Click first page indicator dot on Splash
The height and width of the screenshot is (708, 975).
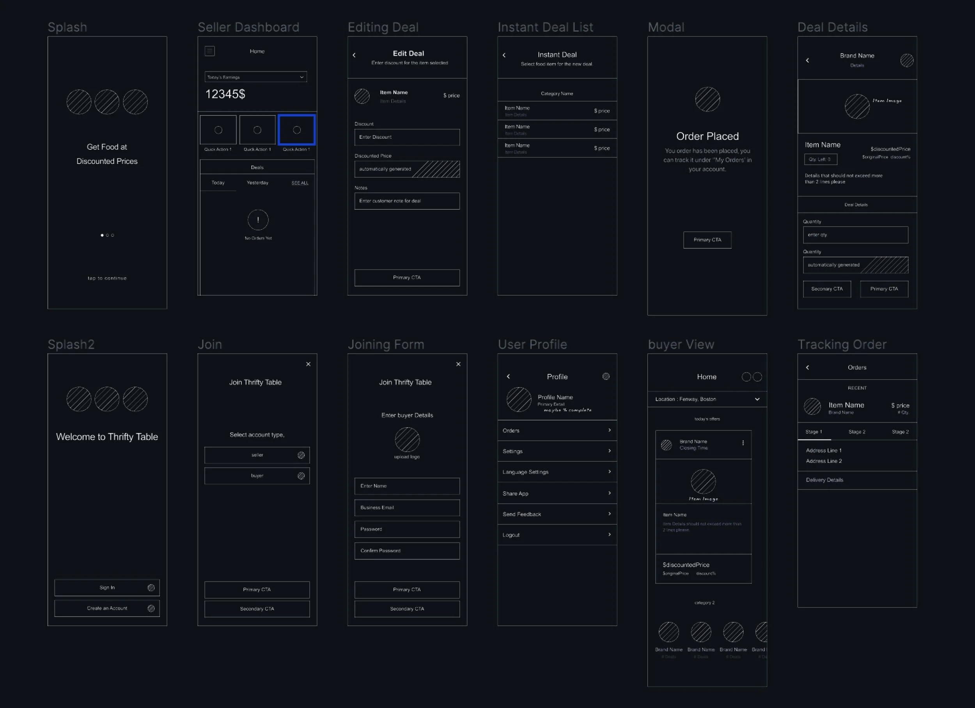point(102,235)
